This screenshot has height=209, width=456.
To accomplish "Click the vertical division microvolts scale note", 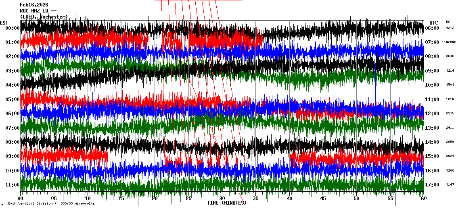I will [51, 204].
